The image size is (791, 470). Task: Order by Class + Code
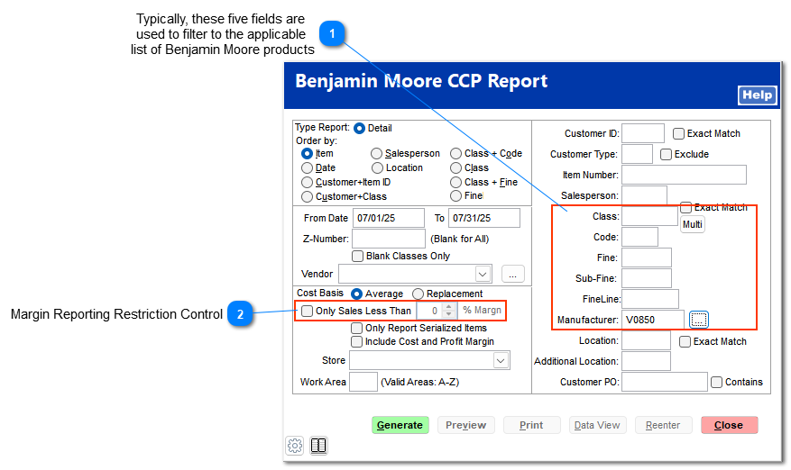coord(455,153)
